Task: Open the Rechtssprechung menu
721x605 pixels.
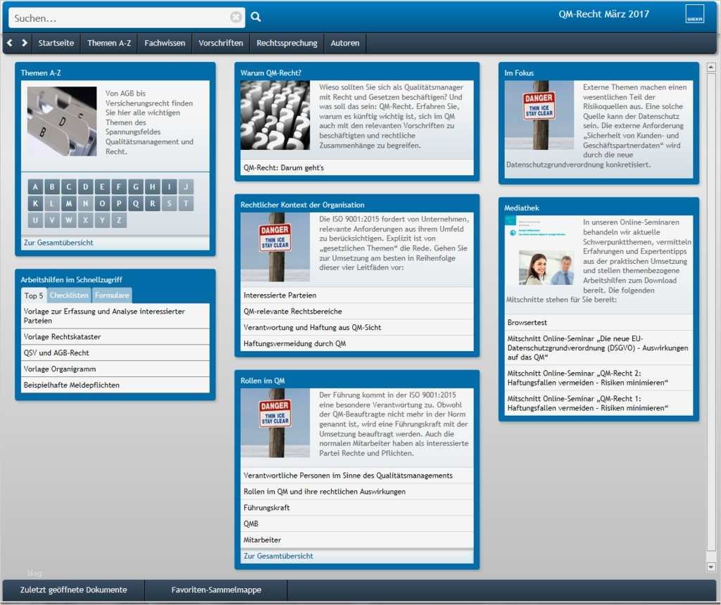Action: click(287, 43)
